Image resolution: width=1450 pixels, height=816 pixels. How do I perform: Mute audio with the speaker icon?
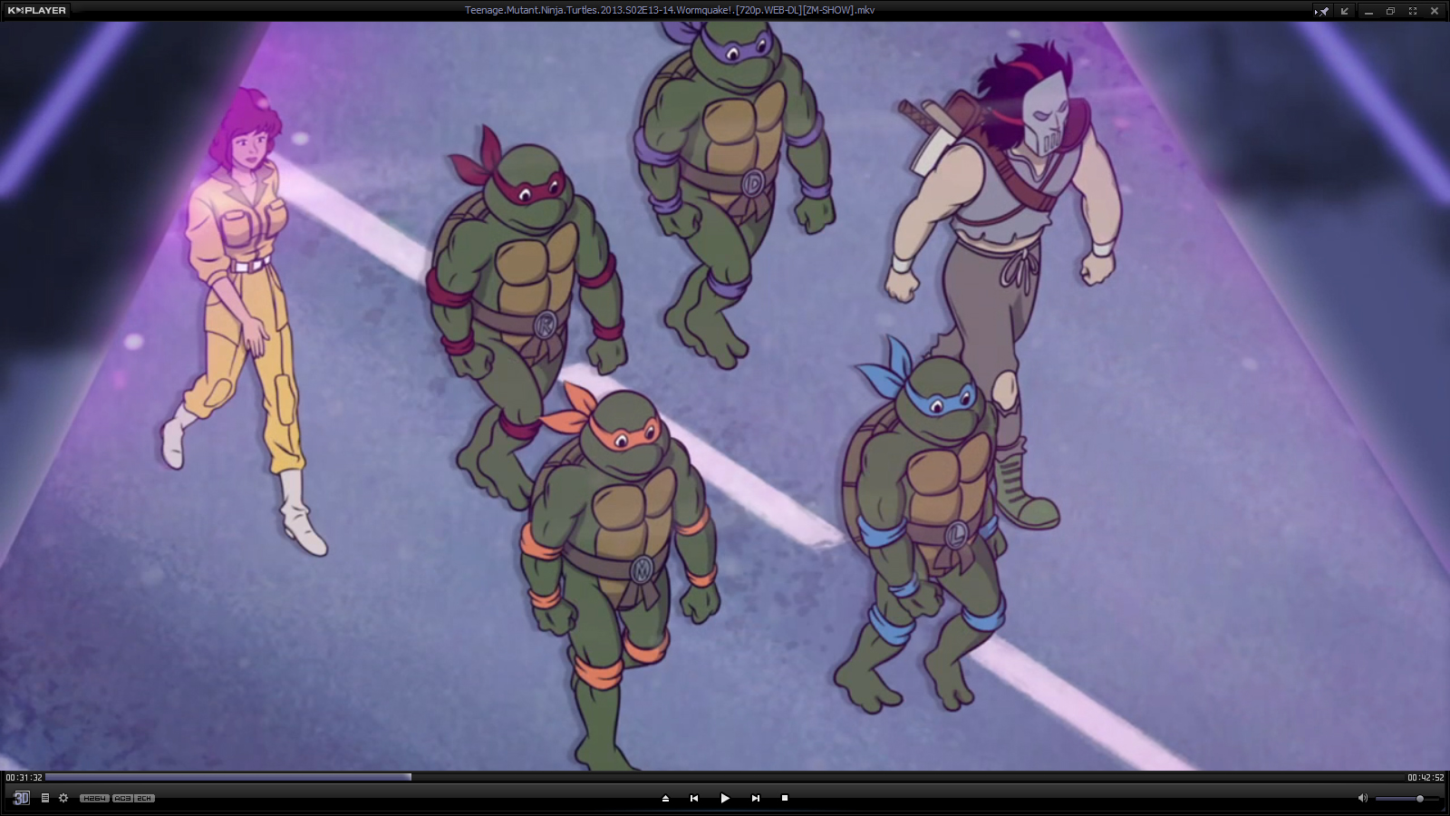[x=1362, y=798]
